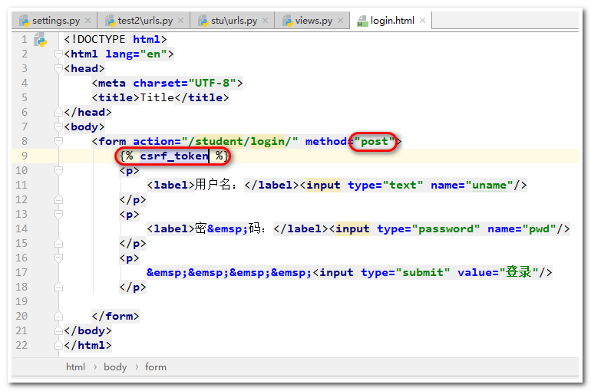Collapse the form tag fold on line 8
This screenshot has width=591, height=391.
(58, 142)
